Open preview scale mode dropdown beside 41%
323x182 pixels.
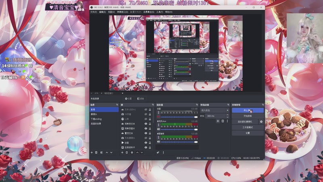(x=114, y=93)
